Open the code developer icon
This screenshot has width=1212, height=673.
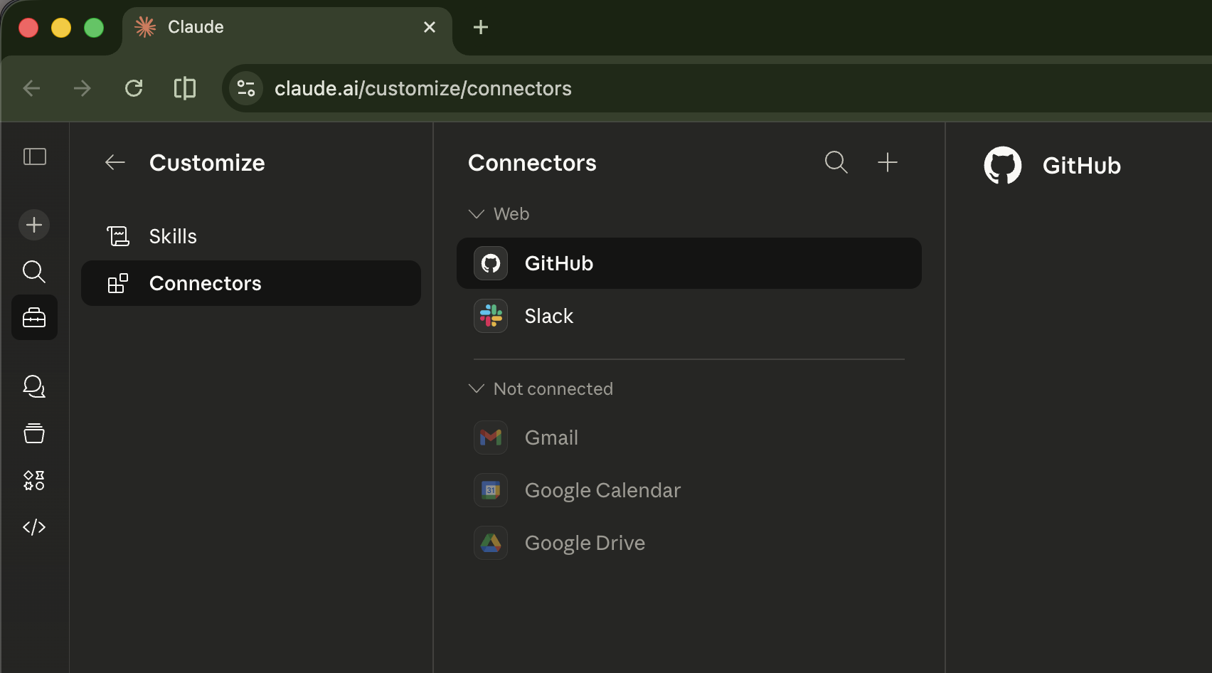point(33,527)
